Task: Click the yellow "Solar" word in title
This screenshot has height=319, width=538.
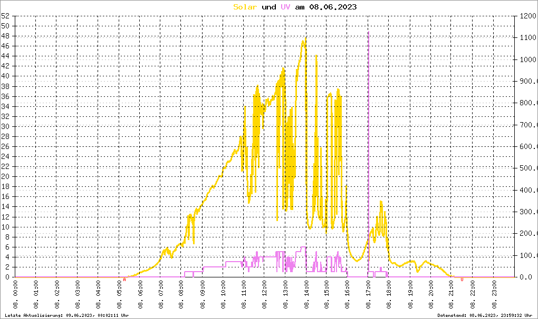Action: 245,7
